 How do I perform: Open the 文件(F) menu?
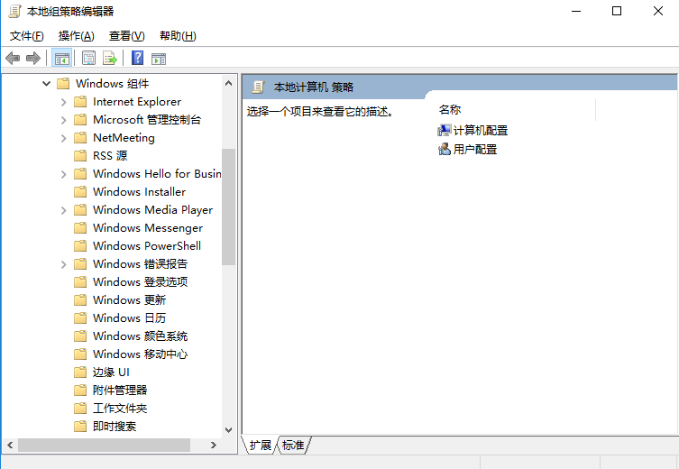click(27, 36)
